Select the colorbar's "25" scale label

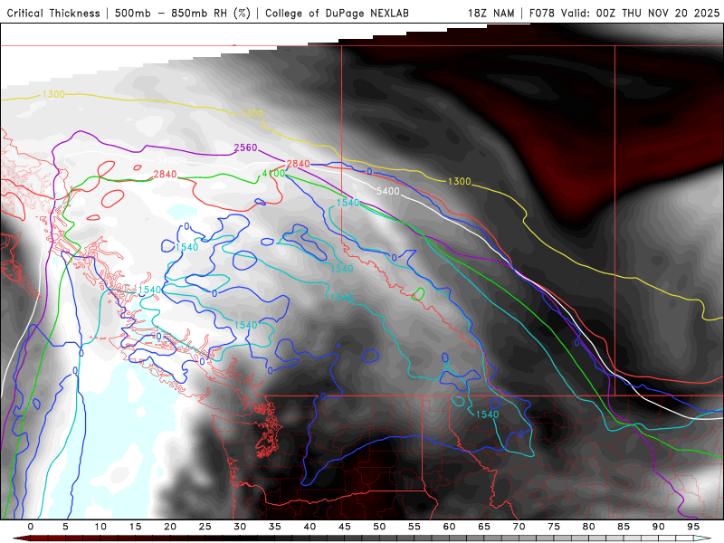(205, 527)
